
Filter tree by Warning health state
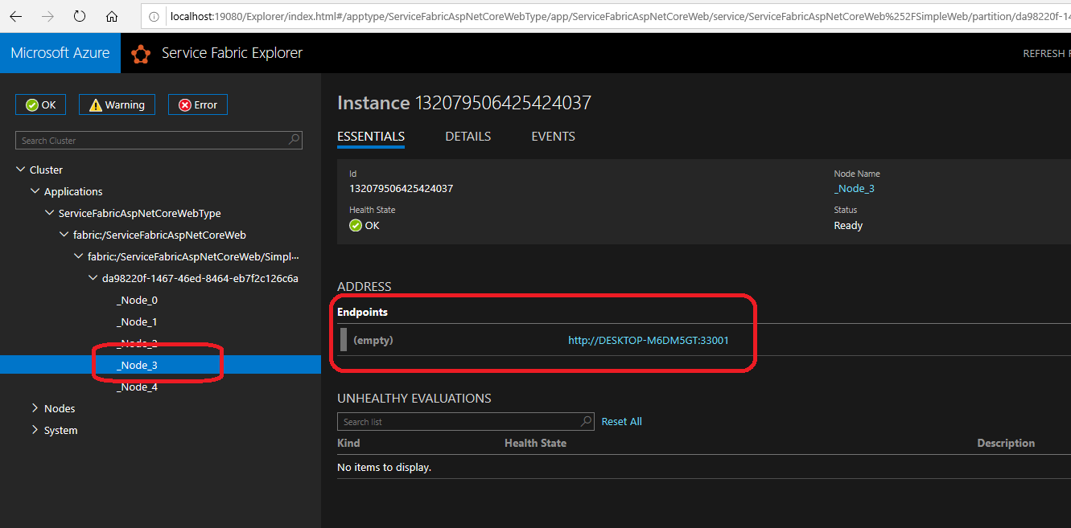117,104
